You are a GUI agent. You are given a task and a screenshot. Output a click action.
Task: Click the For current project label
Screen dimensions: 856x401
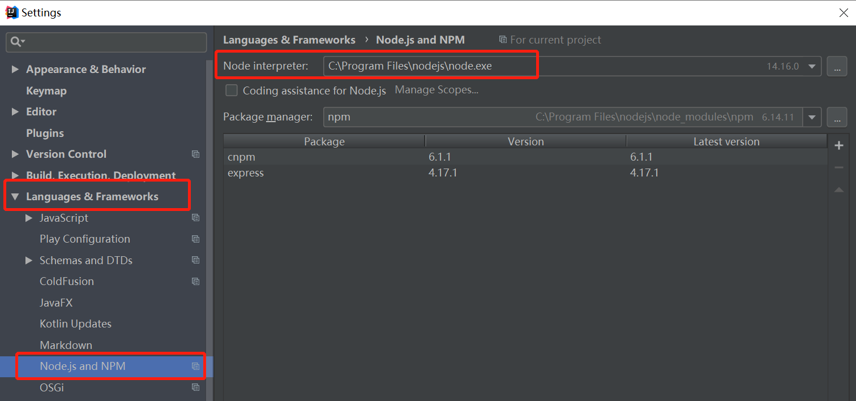click(555, 40)
